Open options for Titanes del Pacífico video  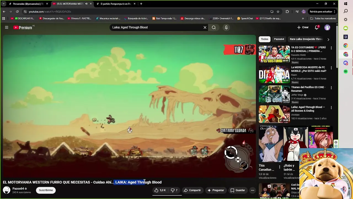pos(331,88)
